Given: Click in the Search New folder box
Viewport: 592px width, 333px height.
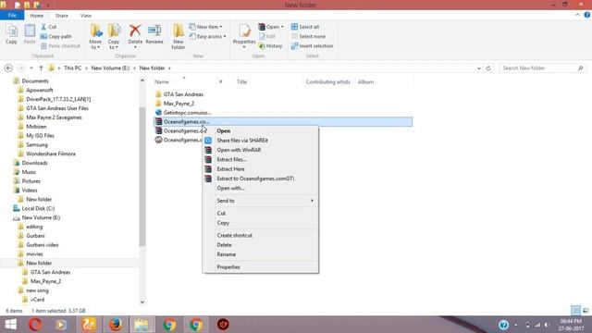Looking at the screenshot, I should click(543, 68).
